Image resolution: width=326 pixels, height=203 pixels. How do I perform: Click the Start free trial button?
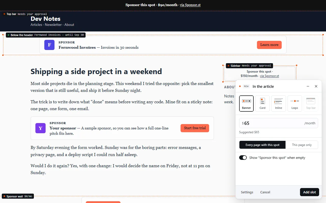(195, 128)
